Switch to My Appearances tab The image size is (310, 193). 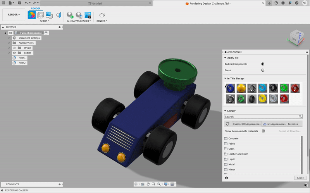coord(274,124)
